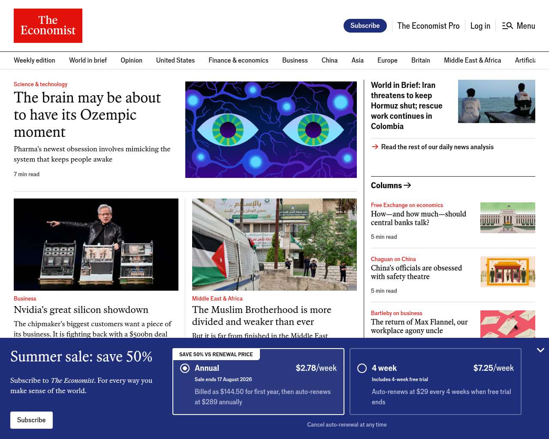Click the 4 week price $7.25/week text
549x439 pixels.
coord(494,368)
